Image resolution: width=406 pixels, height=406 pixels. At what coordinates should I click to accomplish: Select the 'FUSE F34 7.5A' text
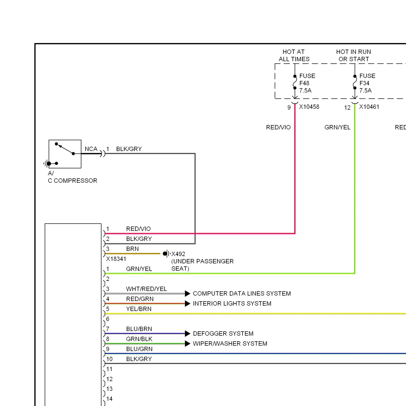click(x=367, y=83)
